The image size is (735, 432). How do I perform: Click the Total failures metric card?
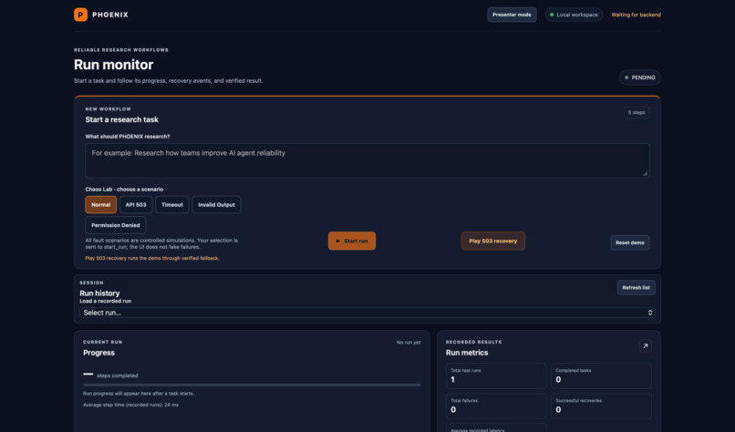pyautogui.click(x=496, y=406)
